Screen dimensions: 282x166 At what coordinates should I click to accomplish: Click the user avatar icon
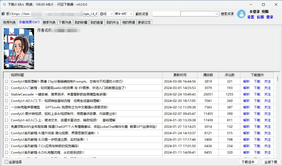pos(241,14)
